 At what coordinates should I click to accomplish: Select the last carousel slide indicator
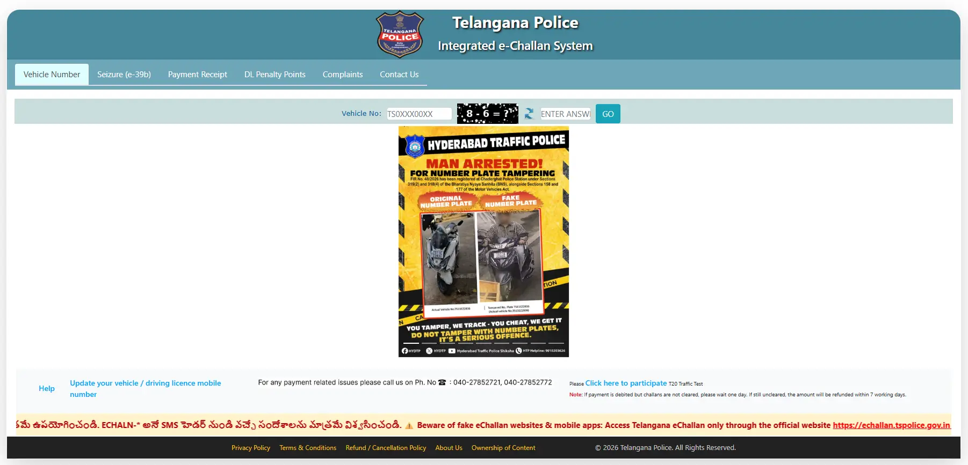click(x=556, y=343)
